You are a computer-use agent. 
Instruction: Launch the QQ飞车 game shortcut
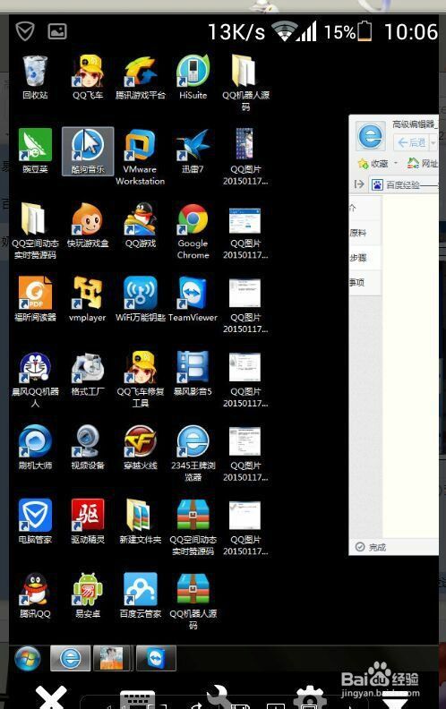pyautogui.click(x=88, y=77)
